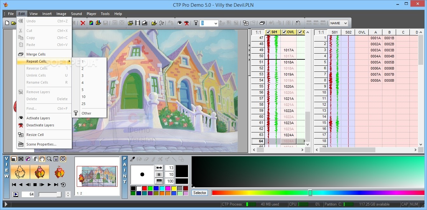Switch to the highlighted colored character mode
Screen dimensions: 427x210
pyautogui.click(x=40, y=172)
